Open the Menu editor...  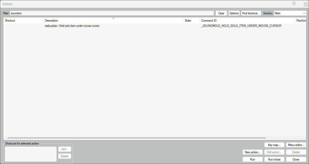point(296,145)
